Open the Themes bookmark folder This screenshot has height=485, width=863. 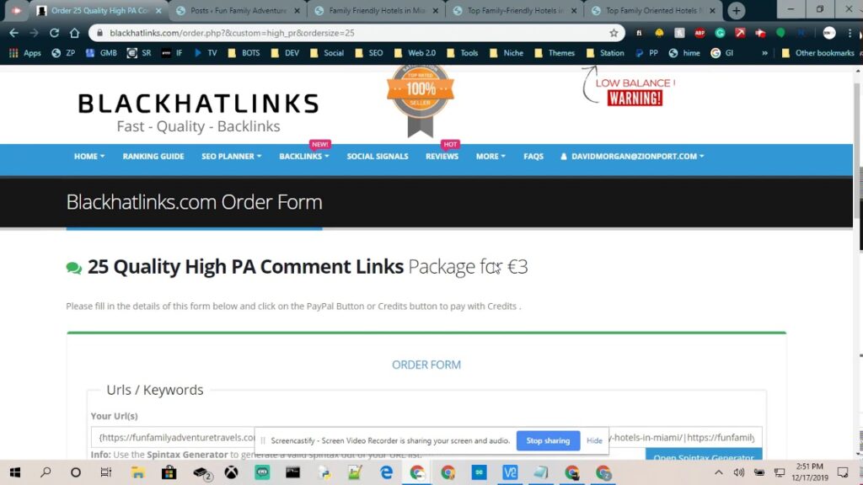[x=555, y=53]
